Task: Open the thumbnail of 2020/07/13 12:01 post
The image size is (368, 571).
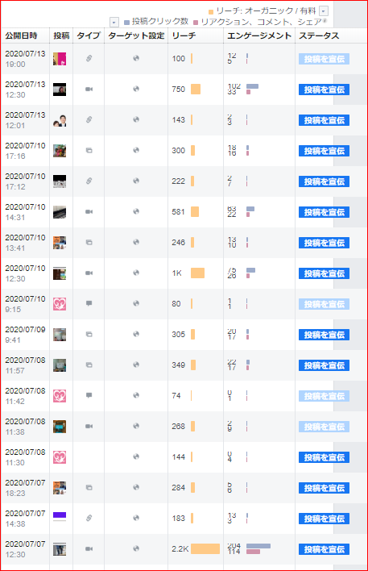Action: (60, 120)
